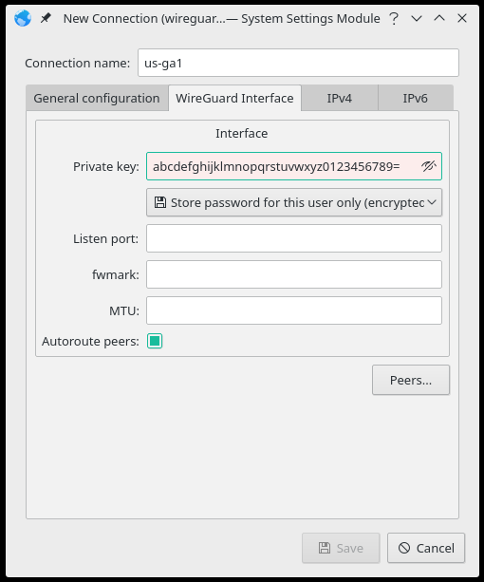Image resolution: width=484 pixels, height=582 pixels.
Task: Uncheck the Autoroute peers checkbox
Action: (155, 341)
